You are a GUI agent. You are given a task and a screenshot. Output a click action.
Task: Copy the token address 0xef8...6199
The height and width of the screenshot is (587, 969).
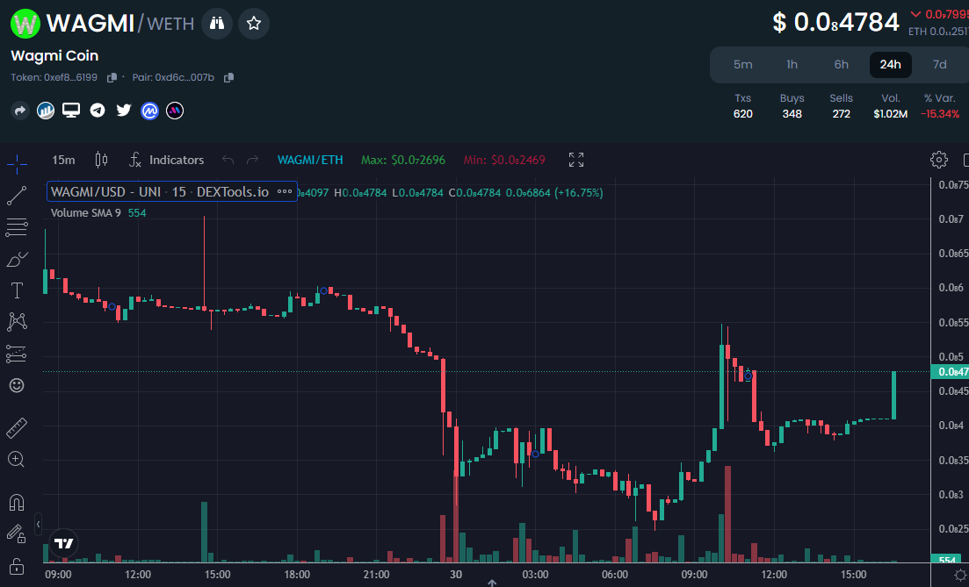(112, 78)
